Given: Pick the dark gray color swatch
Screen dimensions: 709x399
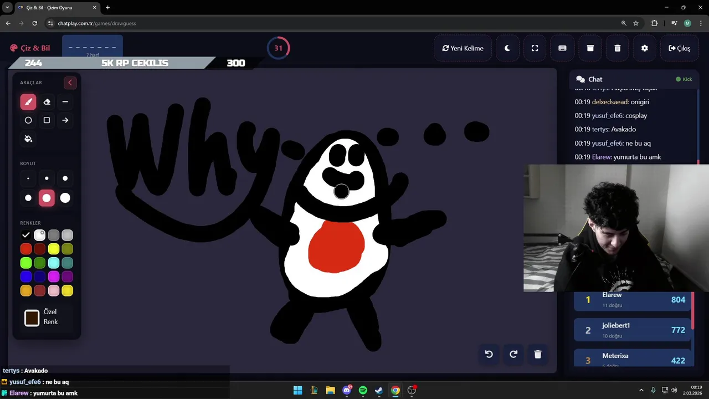Looking at the screenshot, I should click(x=54, y=236).
